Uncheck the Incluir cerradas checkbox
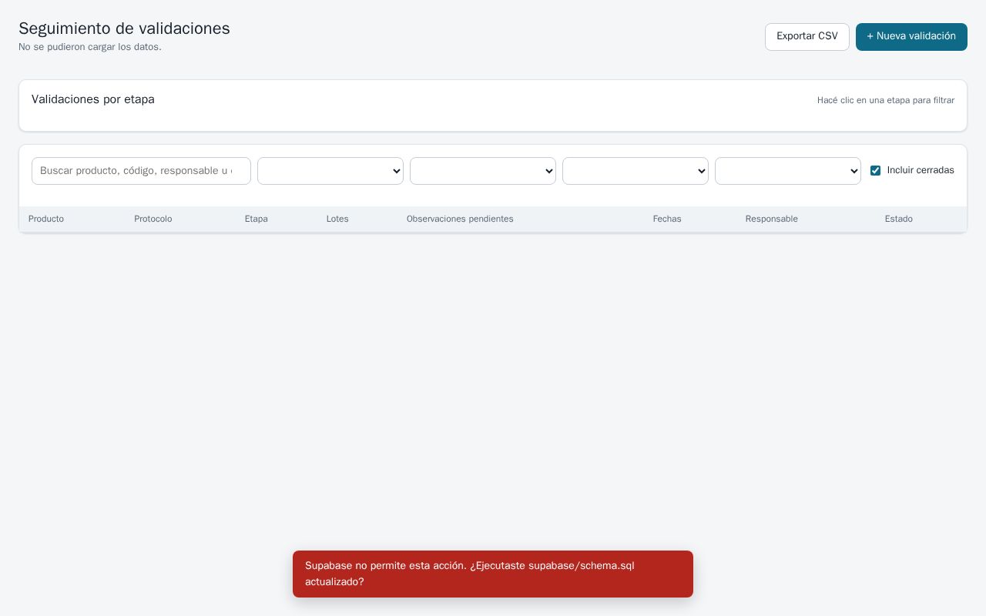The height and width of the screenshot is (616, 986). tap(875, 171)
